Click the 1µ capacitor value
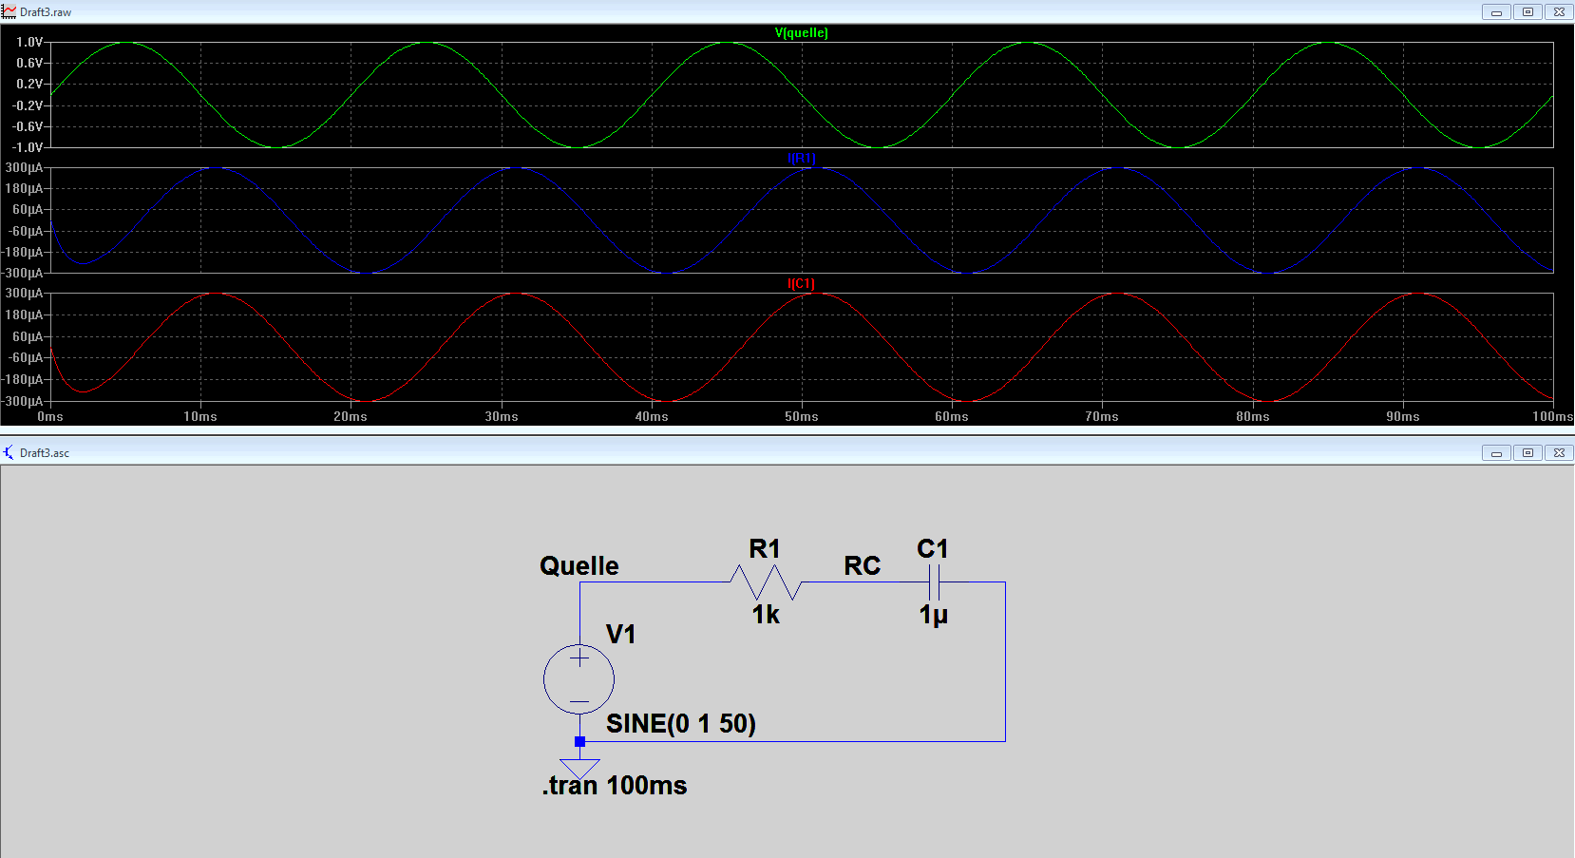Screen dimensions: 1575x858 click(x=934, y=616)
